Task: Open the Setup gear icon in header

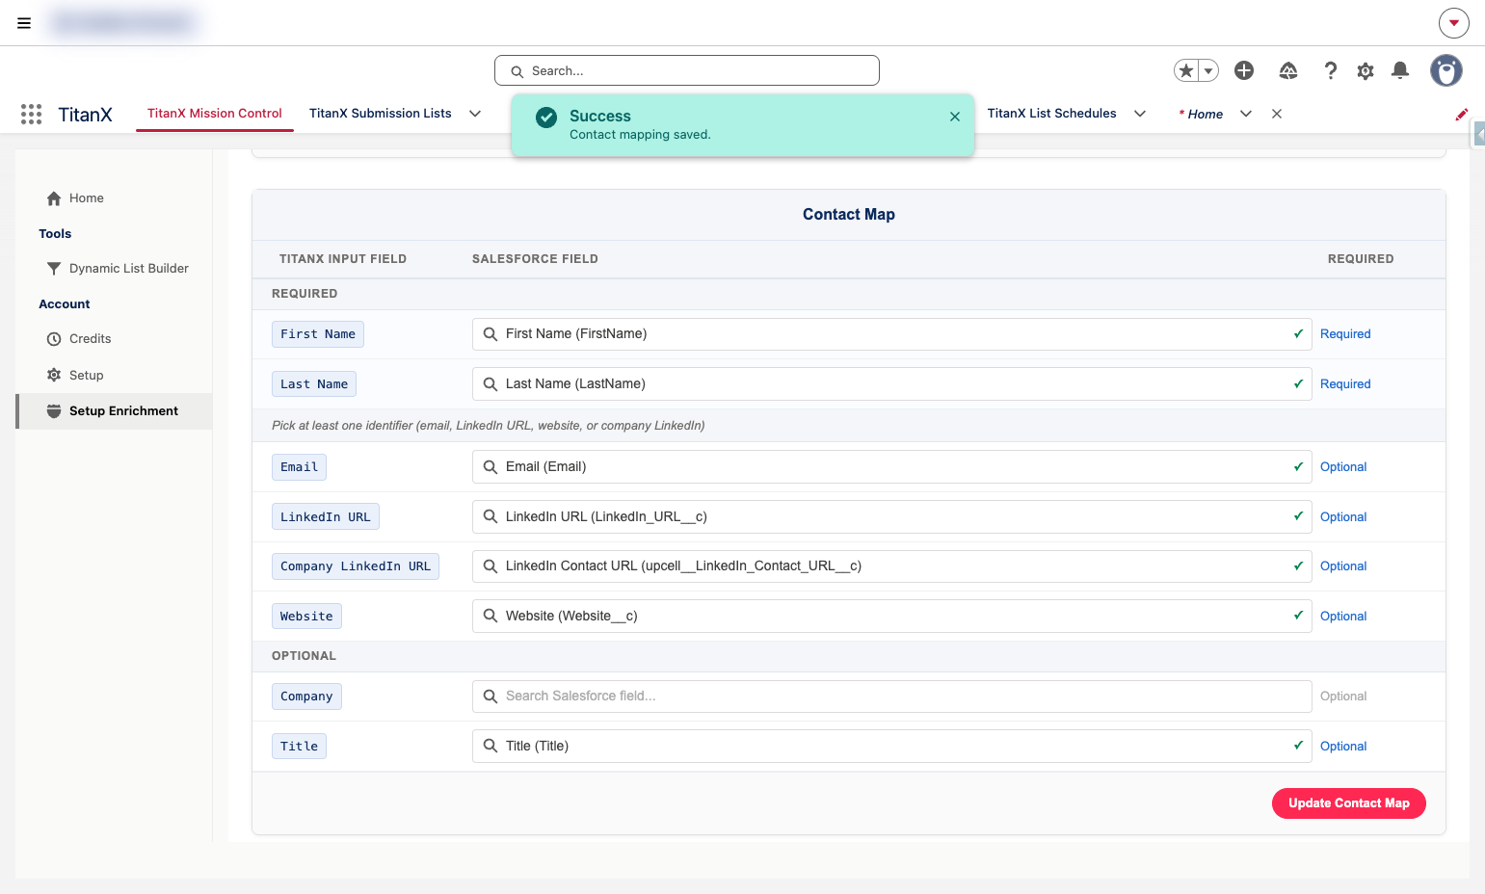Action: pos(1366,70)
